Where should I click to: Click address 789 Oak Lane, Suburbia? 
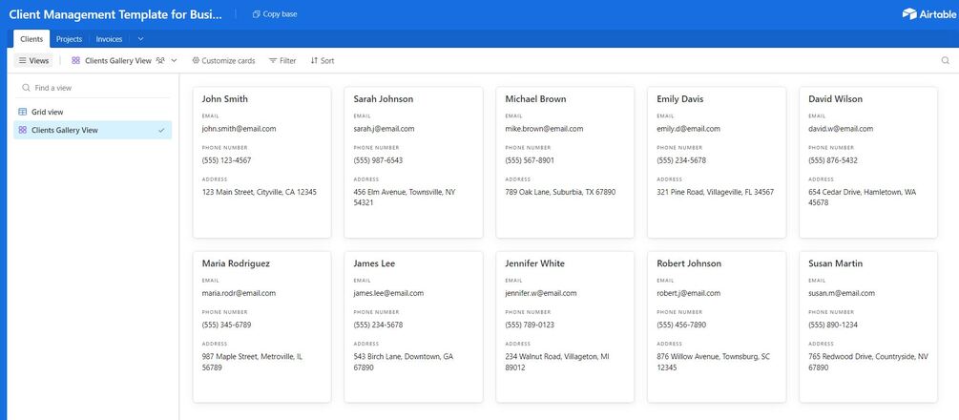point(560,192)
